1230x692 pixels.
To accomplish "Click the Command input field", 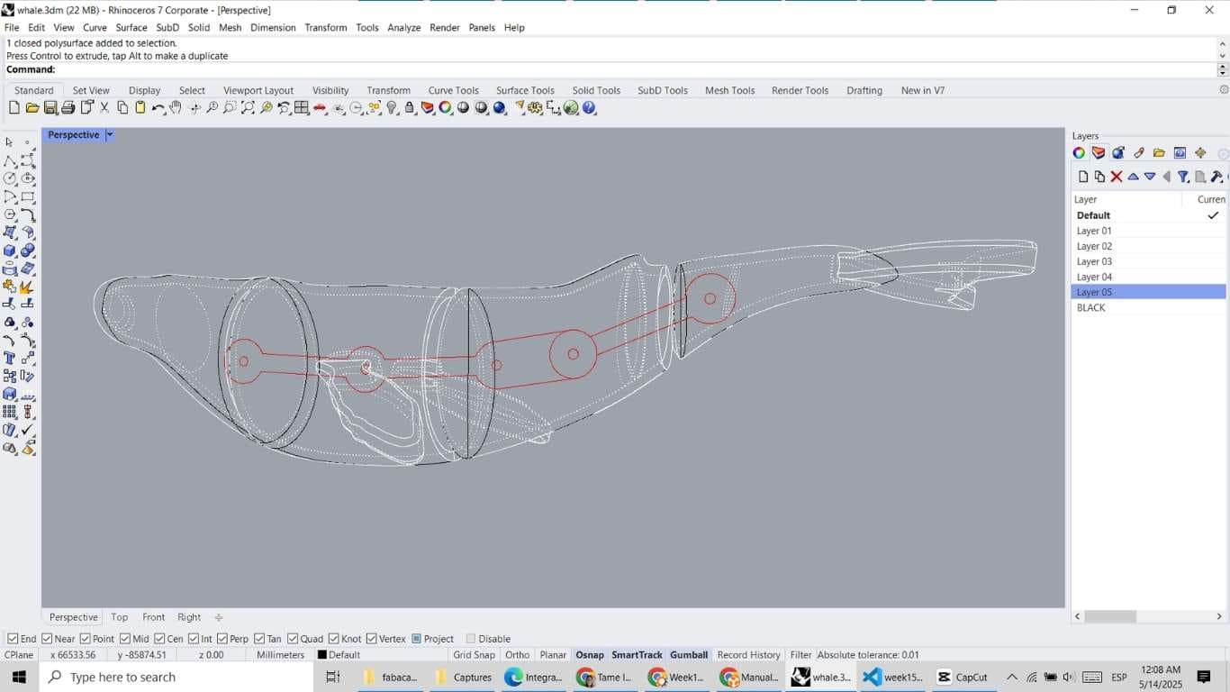I will (636, 69).
